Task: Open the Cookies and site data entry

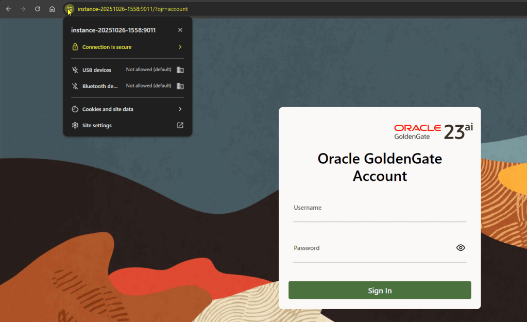Action: [108, 109]
